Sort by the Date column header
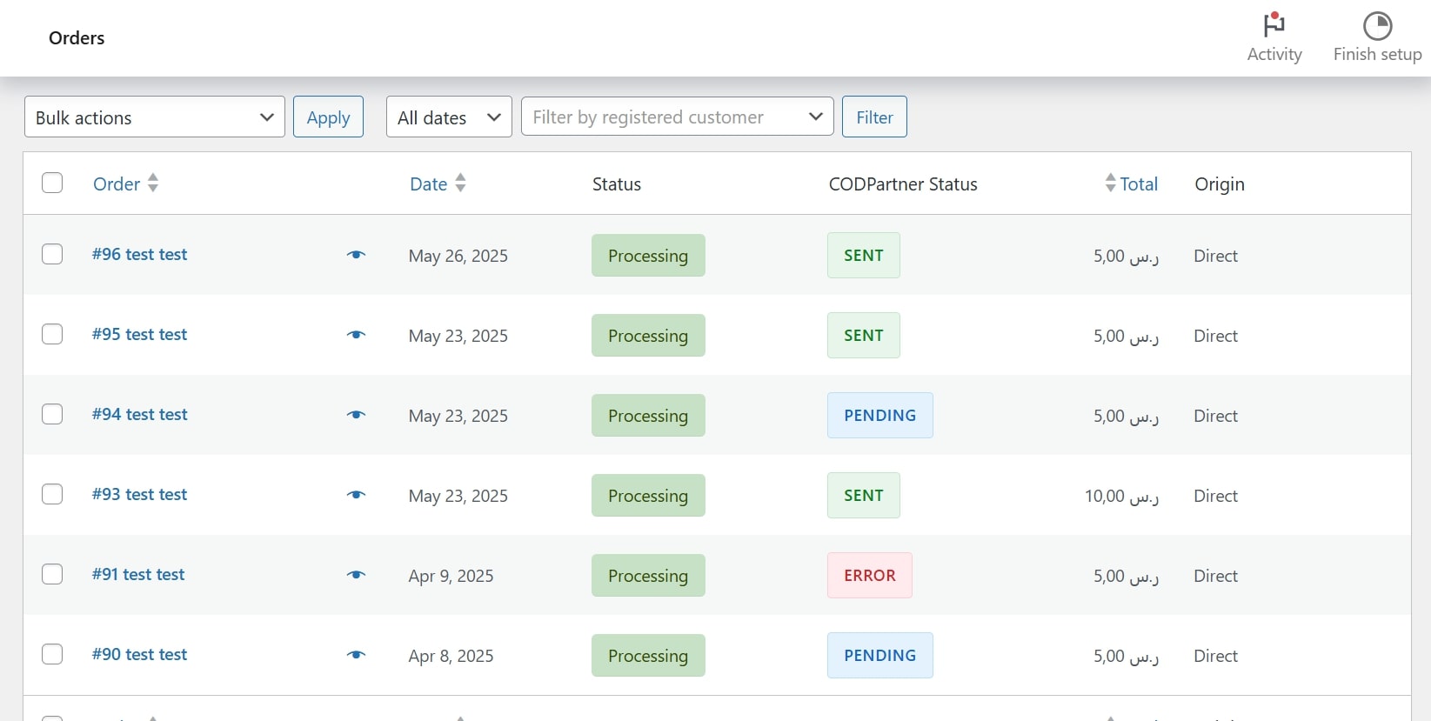The image size is (1431, 721). point(429,184)
